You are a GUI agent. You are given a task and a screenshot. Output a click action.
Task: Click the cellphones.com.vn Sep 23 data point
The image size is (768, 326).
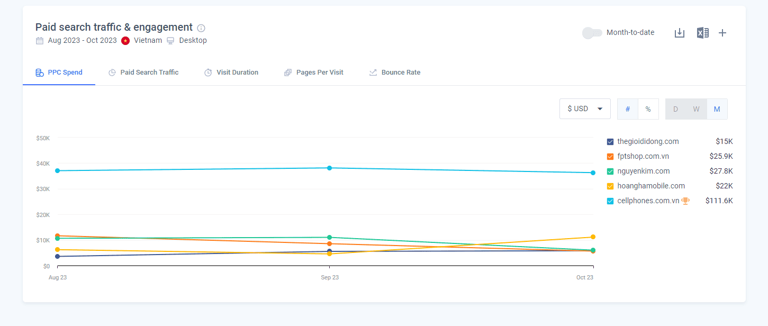point(329,168)
